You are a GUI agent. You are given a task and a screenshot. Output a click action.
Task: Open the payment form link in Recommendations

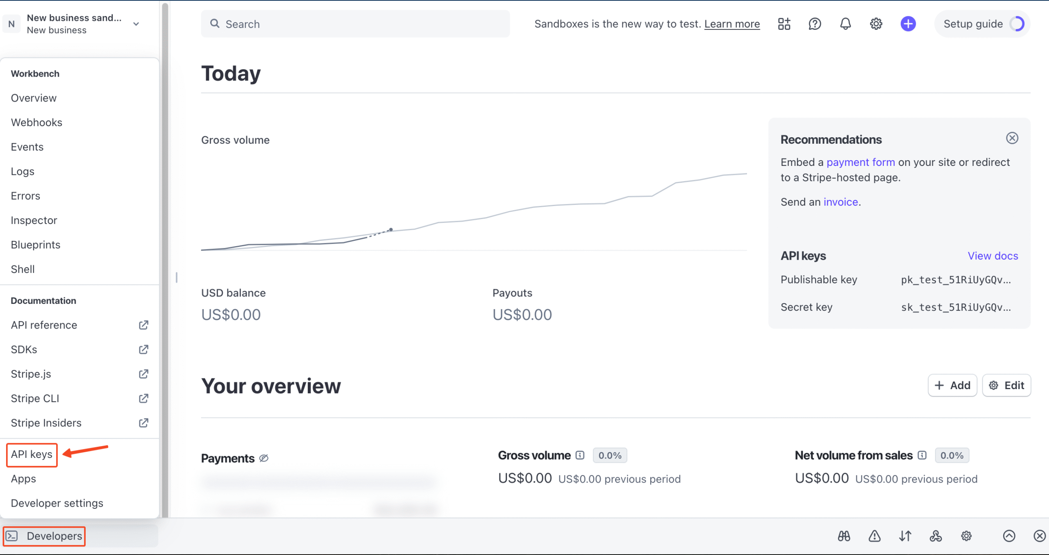click(861, 162)
